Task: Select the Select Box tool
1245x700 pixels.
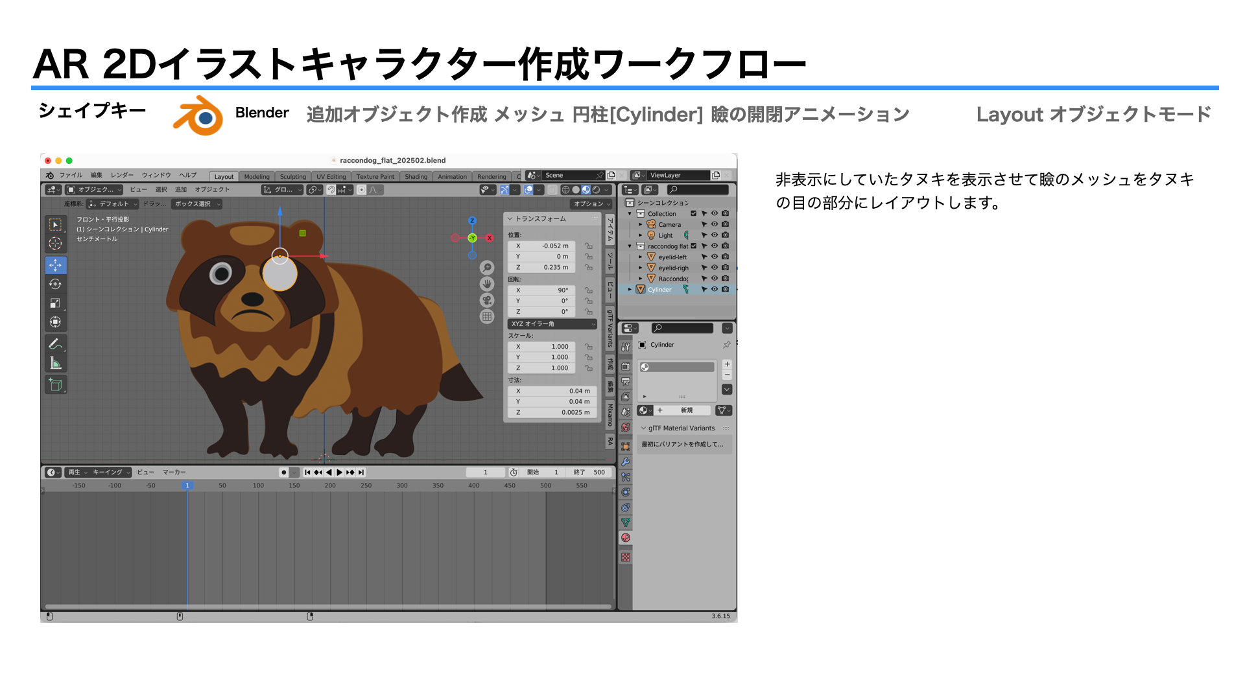Action: click(56, 225)
